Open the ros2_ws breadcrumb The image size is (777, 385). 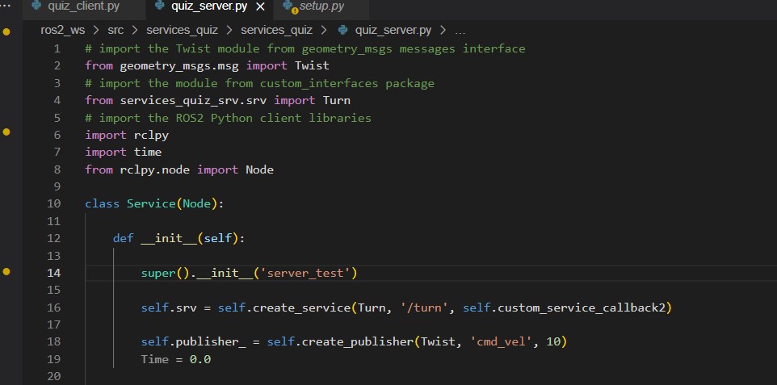(62, 30)
